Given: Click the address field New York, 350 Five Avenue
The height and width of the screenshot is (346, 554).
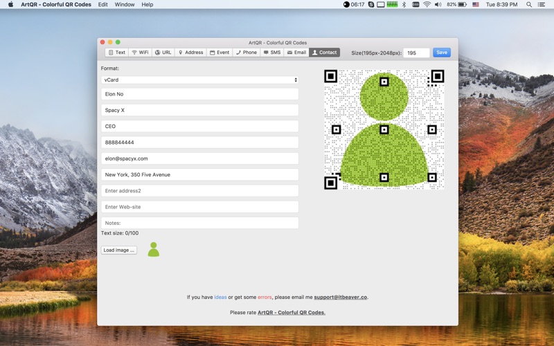Looking at the screenshot, I should coord(199,175).
